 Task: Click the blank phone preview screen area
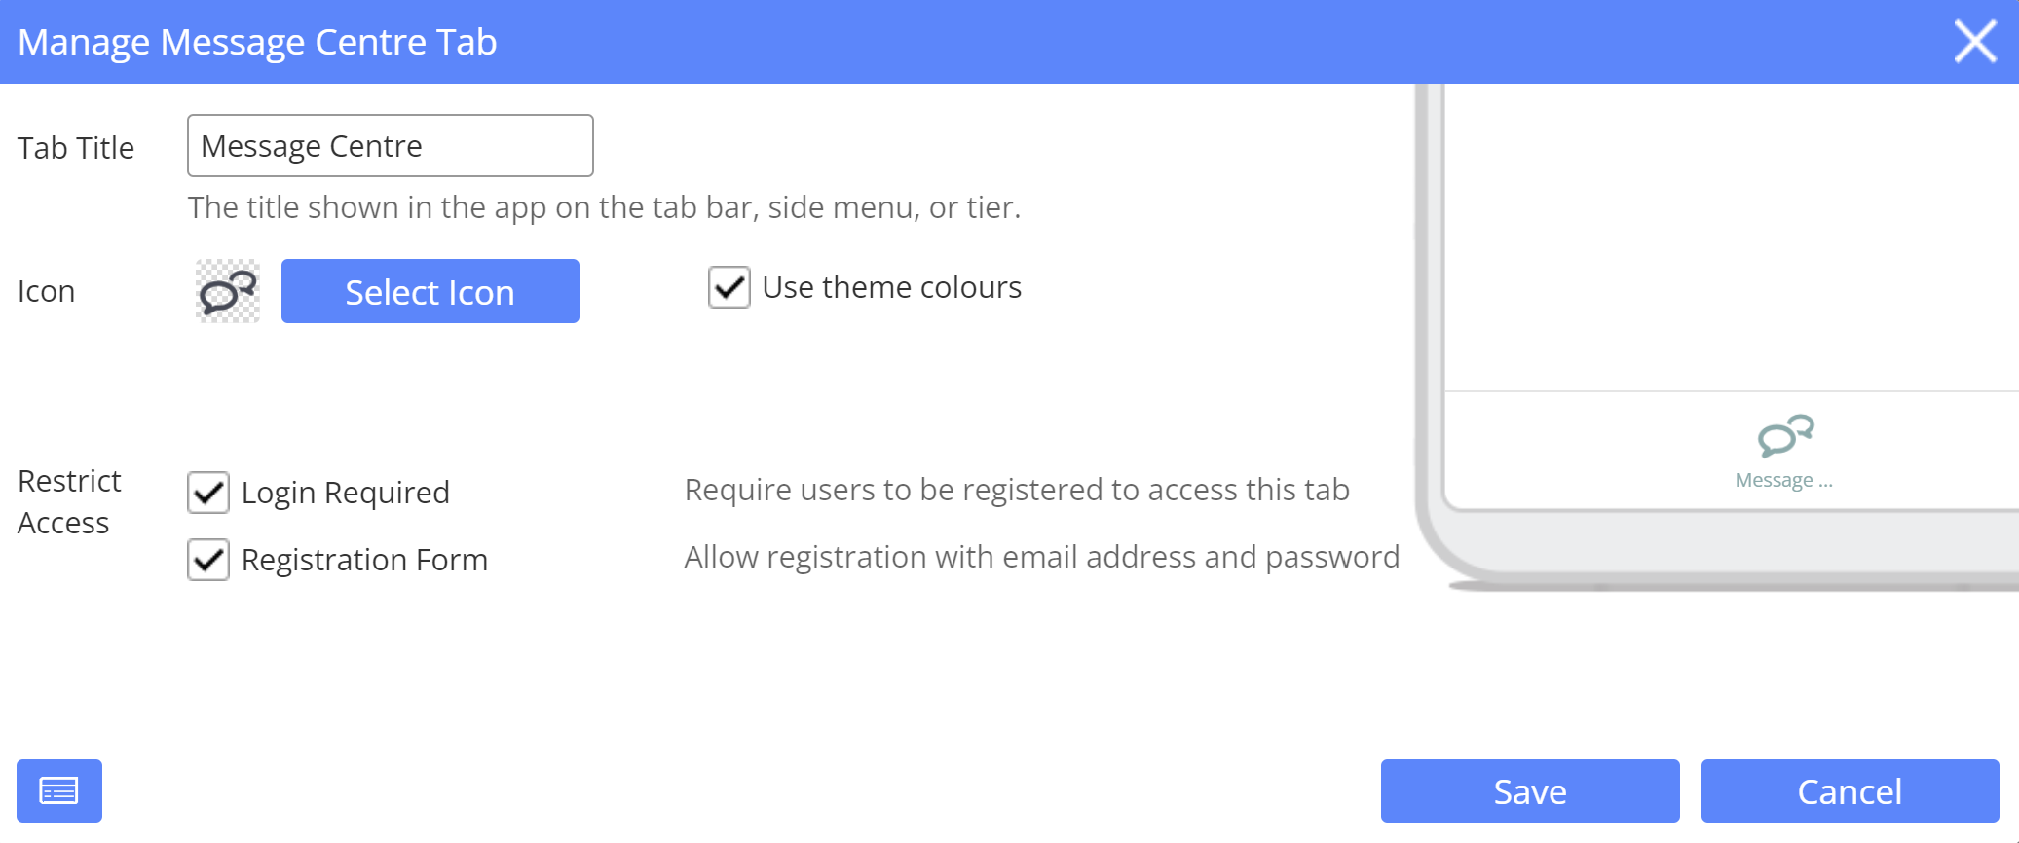[1730, 234]
